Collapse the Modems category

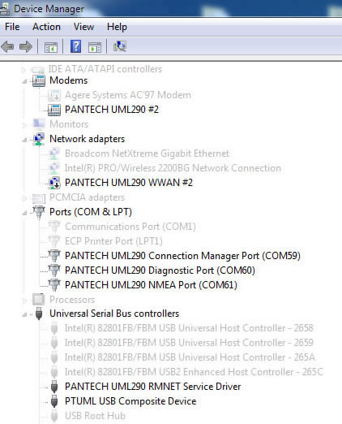[x=24, y=81]
